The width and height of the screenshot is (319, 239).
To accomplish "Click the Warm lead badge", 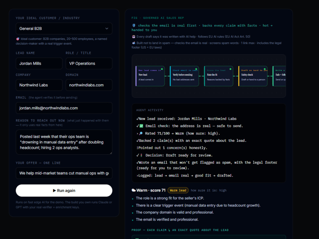I will [178, 191].
